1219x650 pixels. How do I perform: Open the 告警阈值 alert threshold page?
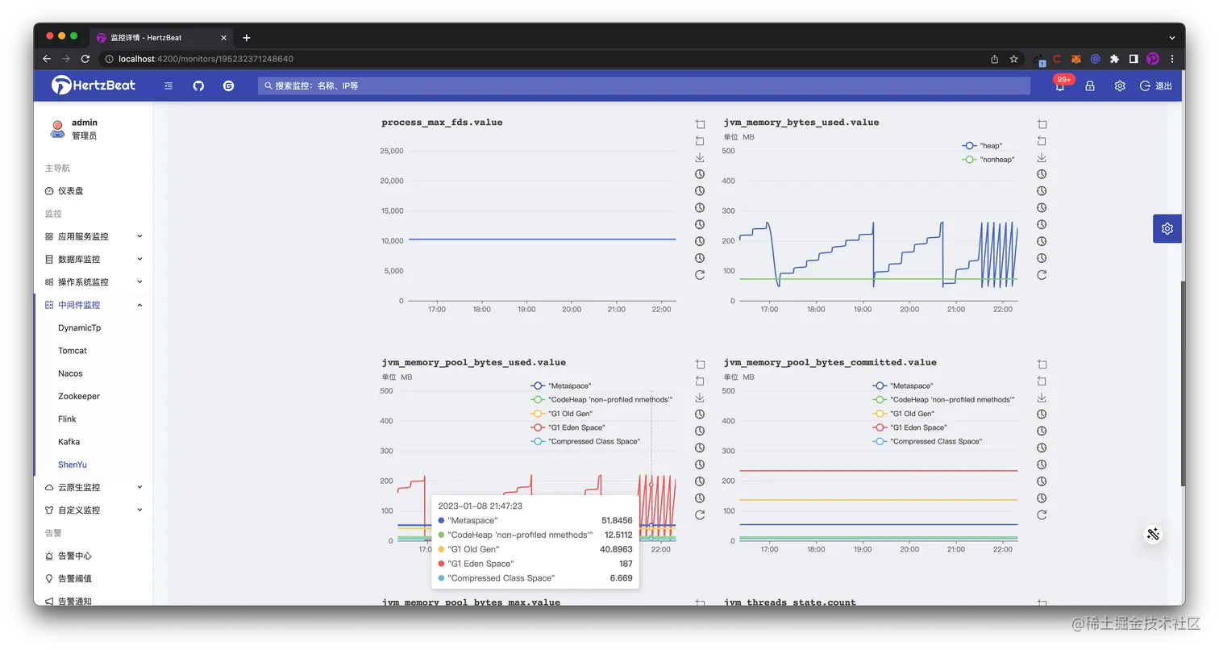(x=94, y=578)
